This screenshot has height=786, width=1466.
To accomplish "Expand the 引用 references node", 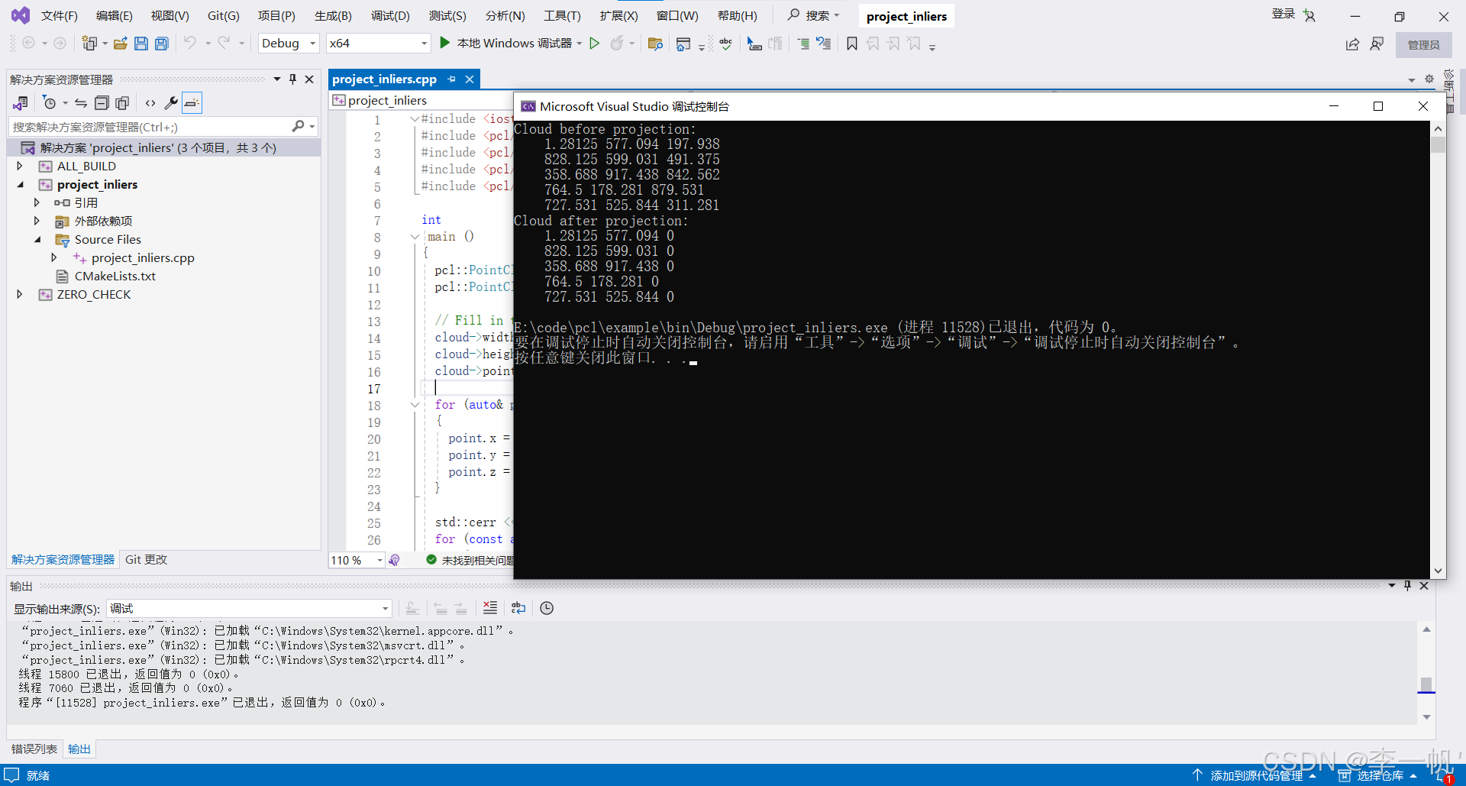I will (x=37, y=202).
